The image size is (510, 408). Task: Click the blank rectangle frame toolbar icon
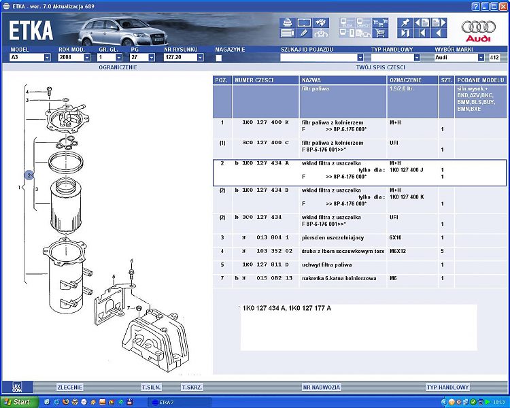click(304, 22)
